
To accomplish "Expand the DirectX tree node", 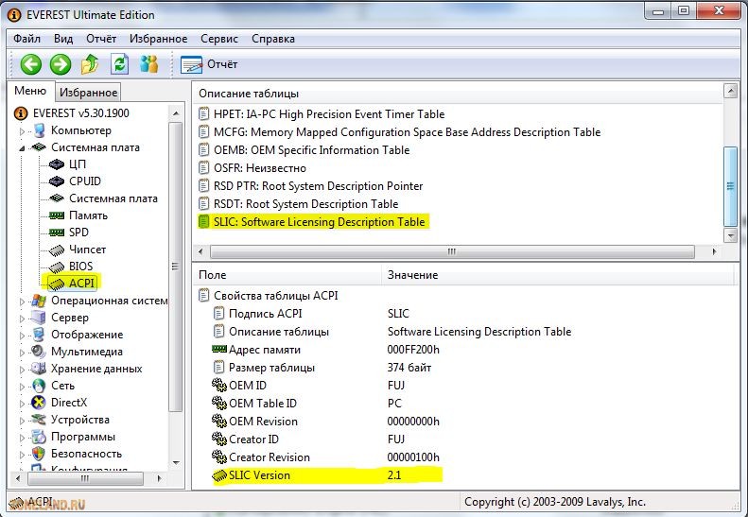I will click(22, 403).
